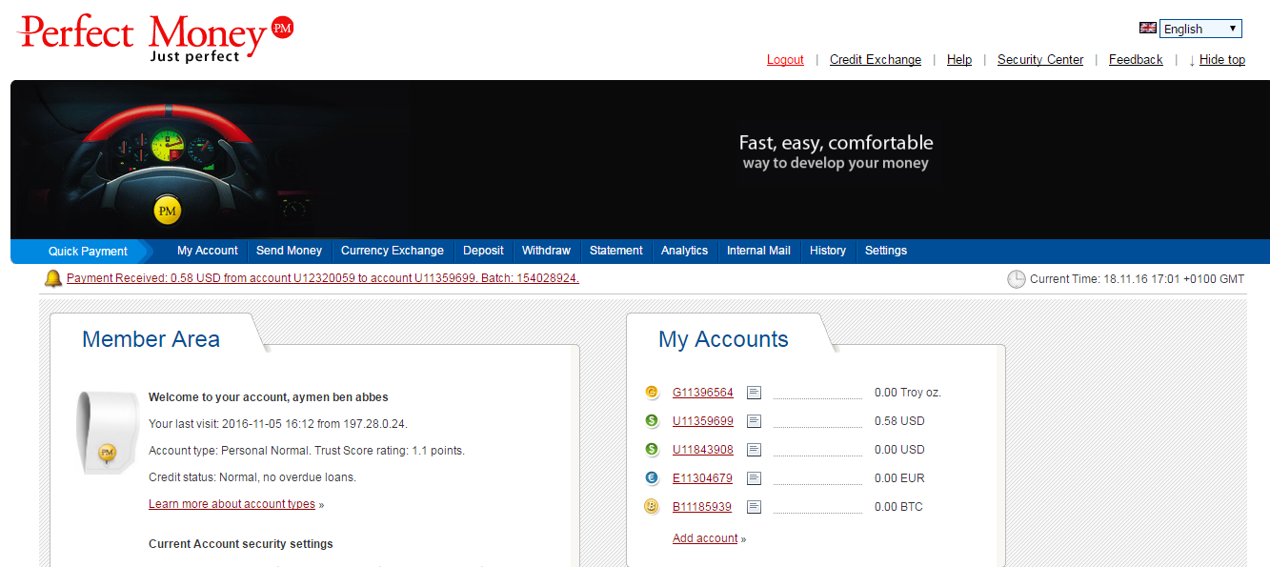Click the dollar icon for U11359699
Image resolution: width=1270 pixels, height=567 pixels.
pos(652,421)
